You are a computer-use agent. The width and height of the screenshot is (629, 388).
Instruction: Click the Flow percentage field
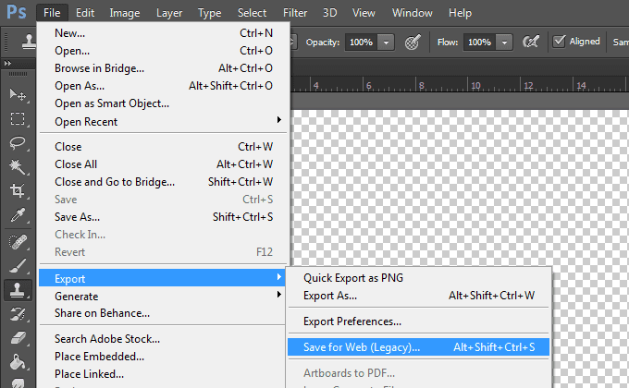[478, 42]
